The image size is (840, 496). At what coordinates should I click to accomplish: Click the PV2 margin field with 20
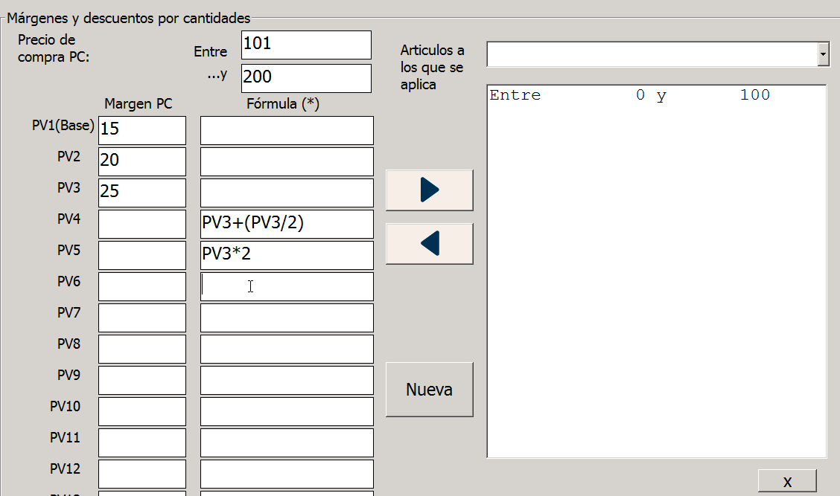tap(141, 161)
